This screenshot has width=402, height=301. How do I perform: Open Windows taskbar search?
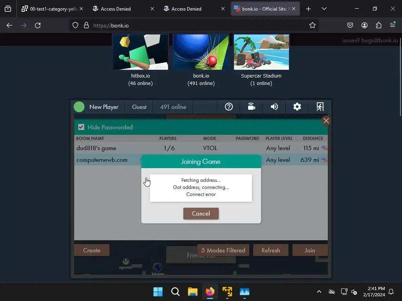point(175,292)
